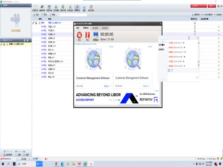Open the red dropdown button at top right

[x=197, y=6]
